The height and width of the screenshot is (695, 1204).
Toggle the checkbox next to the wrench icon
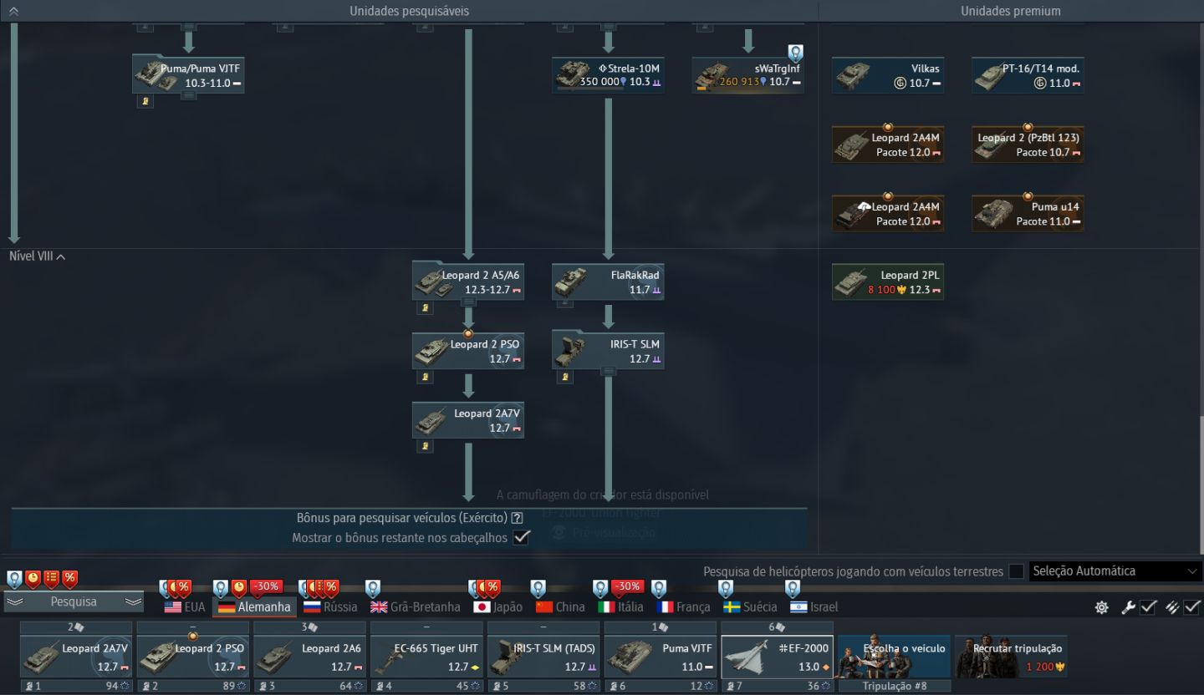(x=1148, y=607)
